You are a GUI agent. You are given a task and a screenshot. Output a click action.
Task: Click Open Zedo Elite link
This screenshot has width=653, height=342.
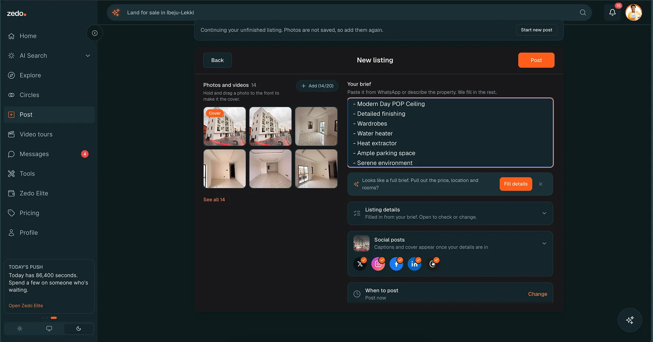point(26,306)
